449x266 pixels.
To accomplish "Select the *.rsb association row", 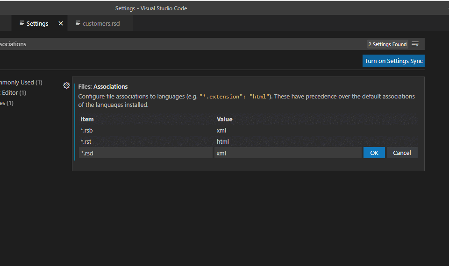I will [x=145, y=130].
